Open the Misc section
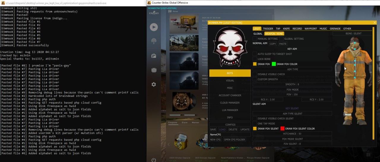Viewport: 380px width, 162px height. tap(230, 88)
